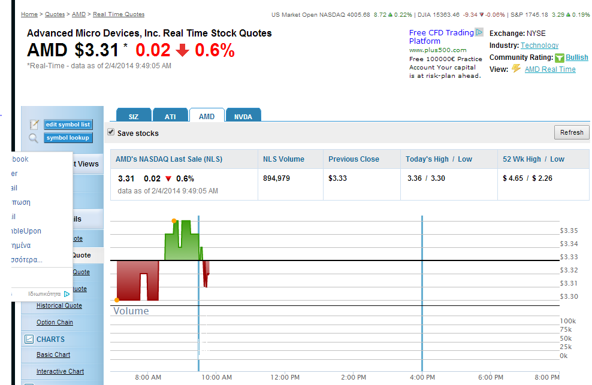Switch to the SIZ stock tab
Image resolution: width=592 pixels, height=385 pixels.
[133, 116]
